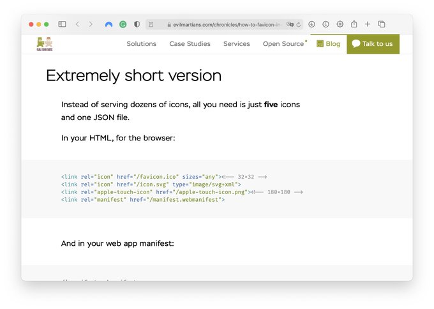Click the manifest.webmanifest code line
This screenshot has height=309, width=434.
143,200
